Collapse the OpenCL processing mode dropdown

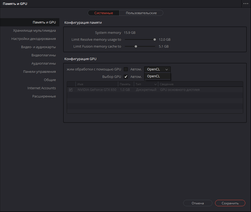[157, 69]
